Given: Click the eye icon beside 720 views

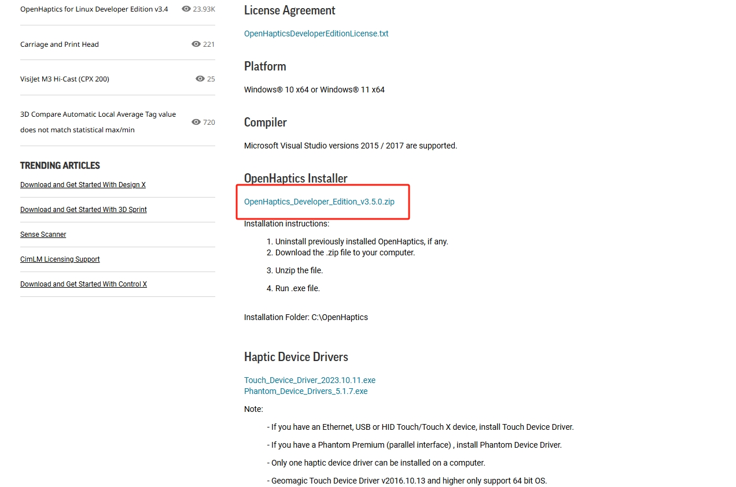Looking at the screenshot, I should (x=196, y=122).
